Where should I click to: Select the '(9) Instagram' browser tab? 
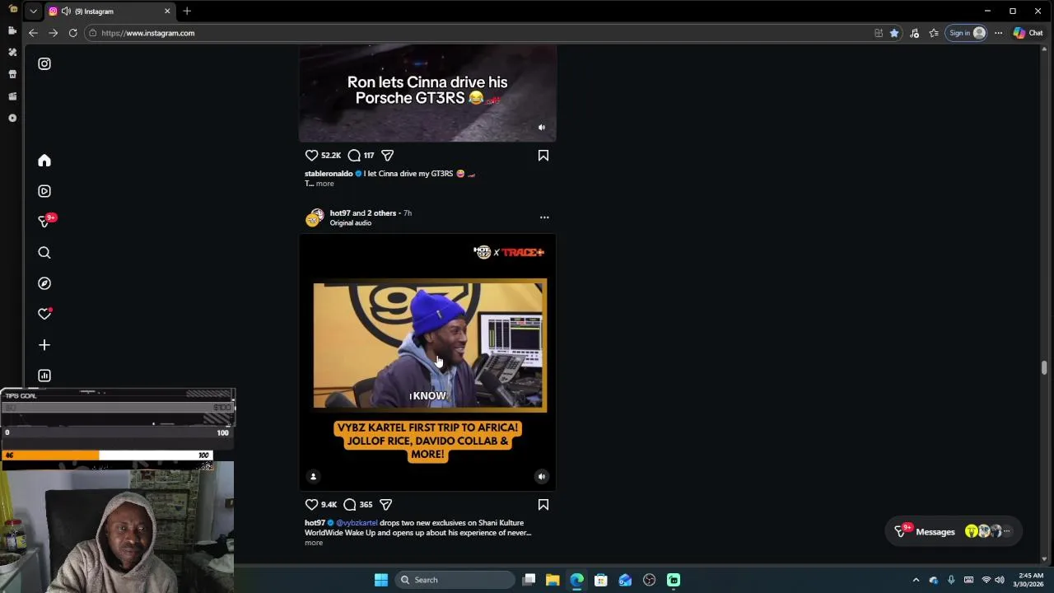tap(110, 12)
